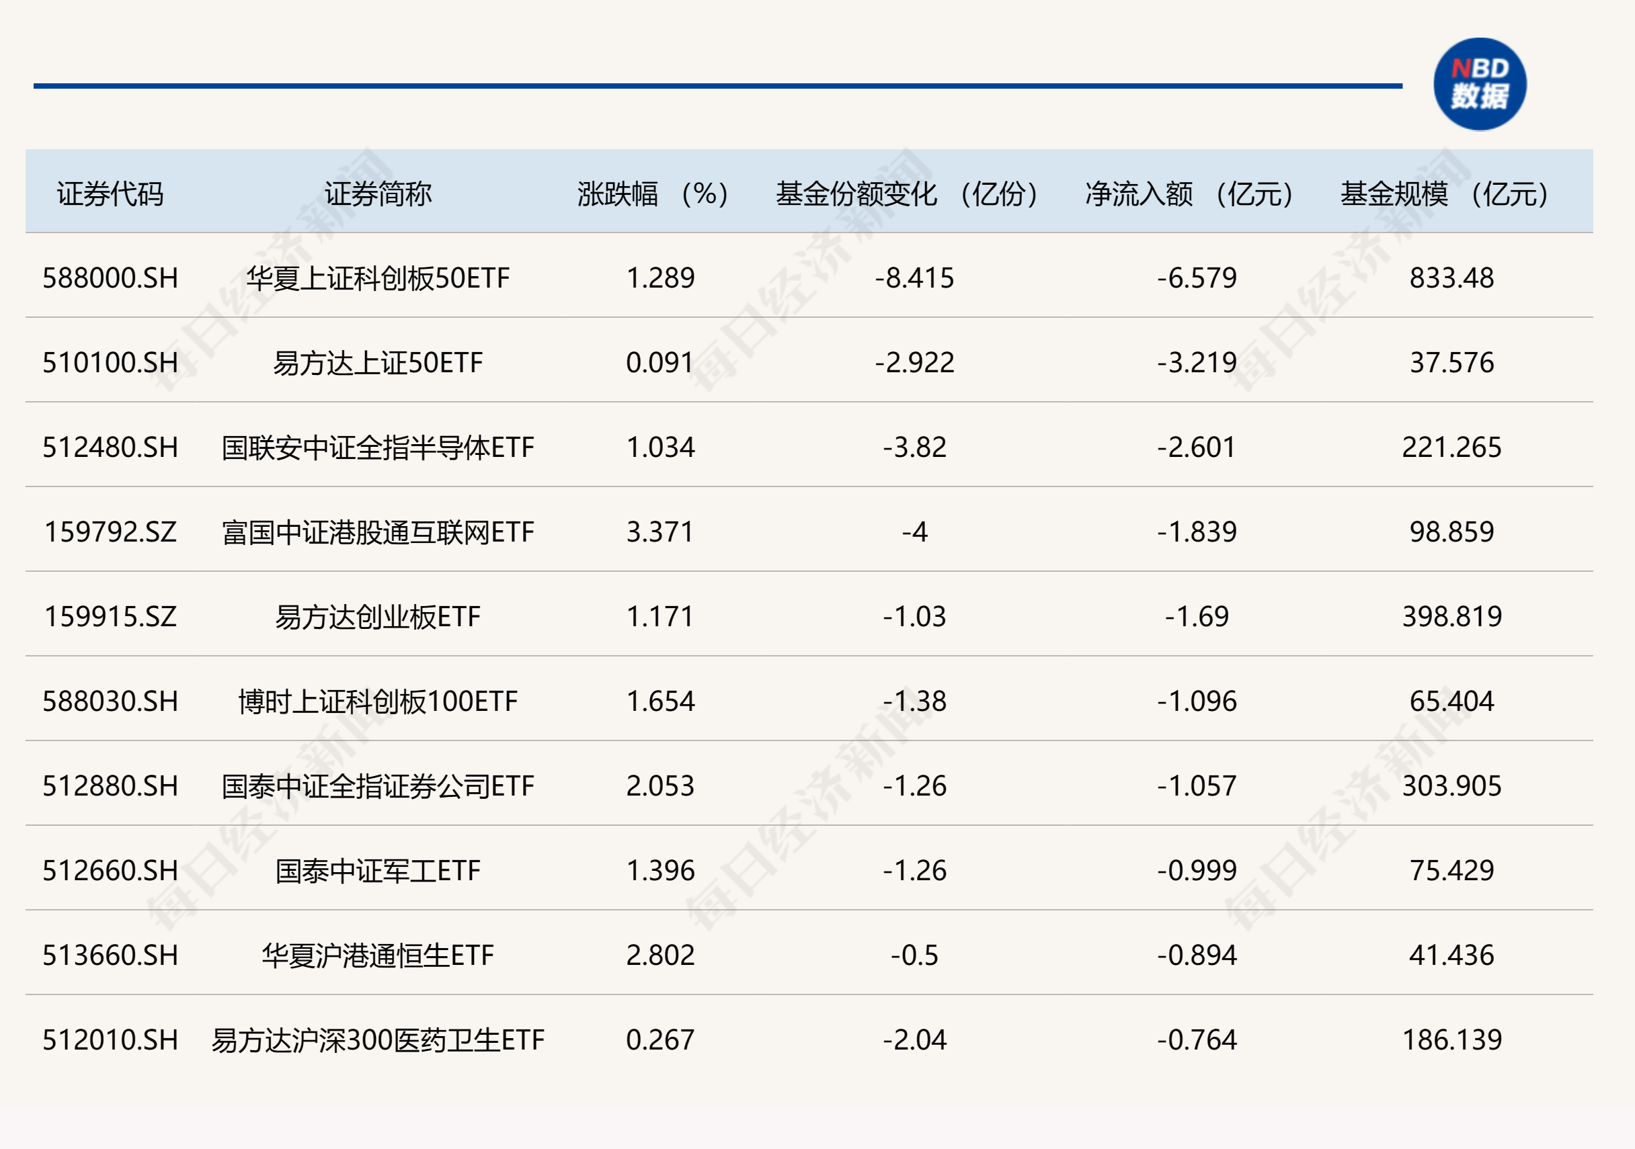Select code cell 513660.SH
The height and width of the screenshot is (1149, 1635).
pos(110,955)
